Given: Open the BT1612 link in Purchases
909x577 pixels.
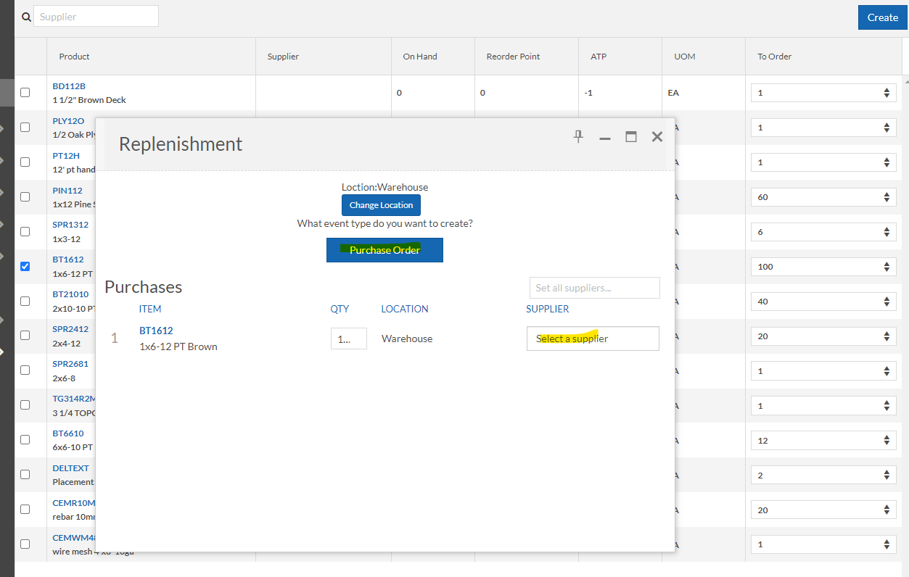Looking at the screenshot, I should click(156, 331).
